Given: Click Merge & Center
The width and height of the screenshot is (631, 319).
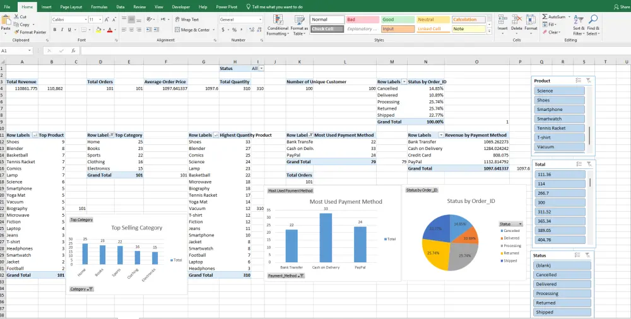Looking at the screenshot, I should click(192, 30).
